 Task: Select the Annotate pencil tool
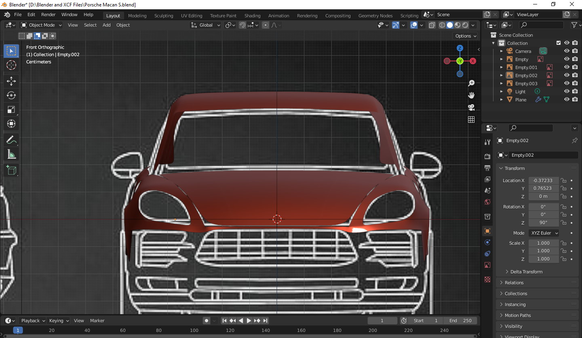click(11, 140)
